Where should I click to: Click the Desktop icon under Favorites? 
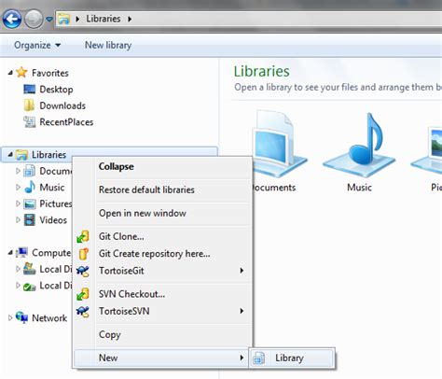(x=30, y=90)
